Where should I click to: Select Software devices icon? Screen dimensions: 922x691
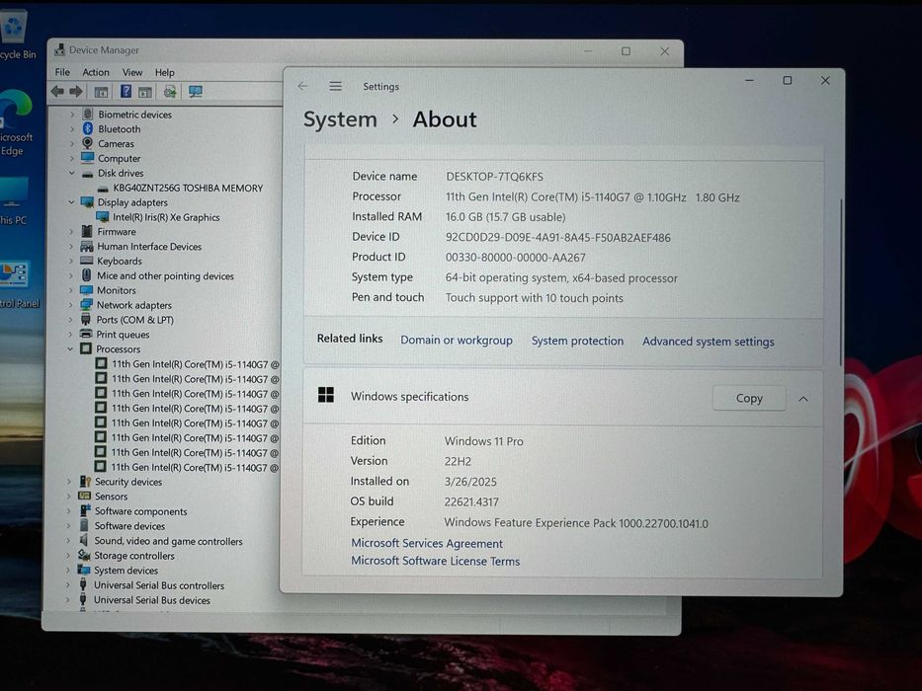pos(85,525)
